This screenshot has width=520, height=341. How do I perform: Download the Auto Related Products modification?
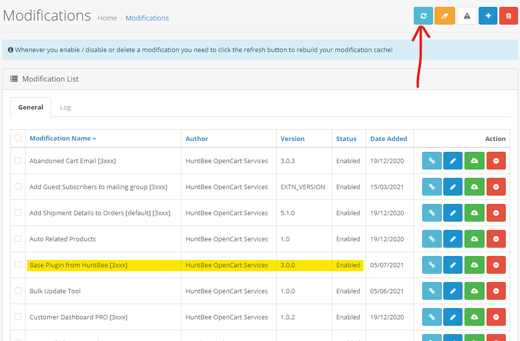[475, 239]
